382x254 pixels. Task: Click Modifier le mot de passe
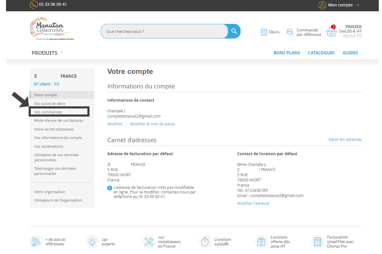point(152,124)
